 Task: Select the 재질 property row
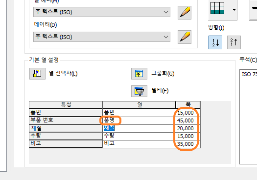point(66,128)
